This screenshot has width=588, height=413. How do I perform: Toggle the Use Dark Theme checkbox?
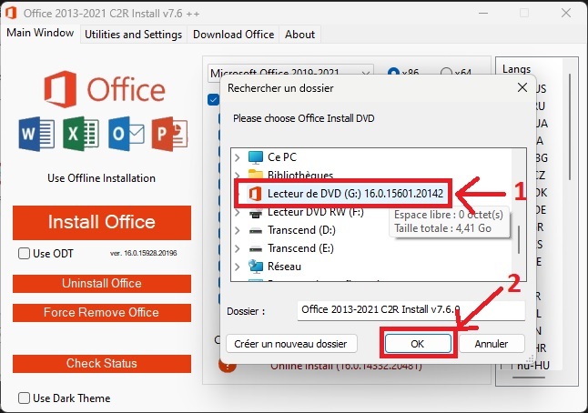(24, 398)
